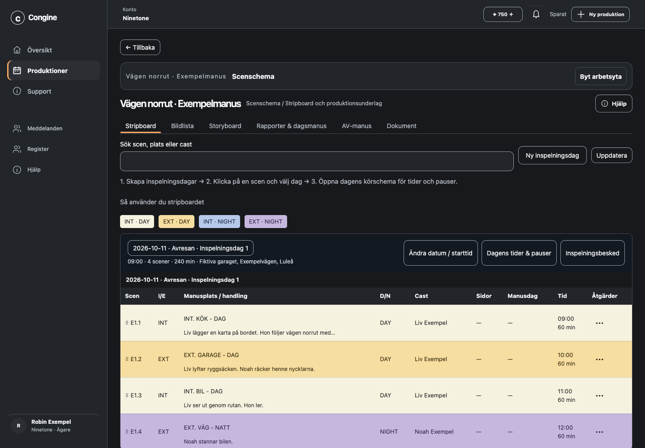Image resolution: width=645 pixels, height=448 pixels.
Task: Click Byt arbetsyta button
Action: coord(601,77)
